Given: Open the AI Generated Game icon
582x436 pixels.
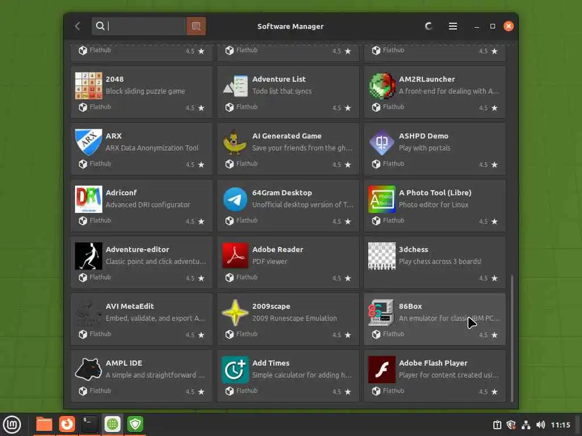Looking at the screenshot, I should coord(235,142).
